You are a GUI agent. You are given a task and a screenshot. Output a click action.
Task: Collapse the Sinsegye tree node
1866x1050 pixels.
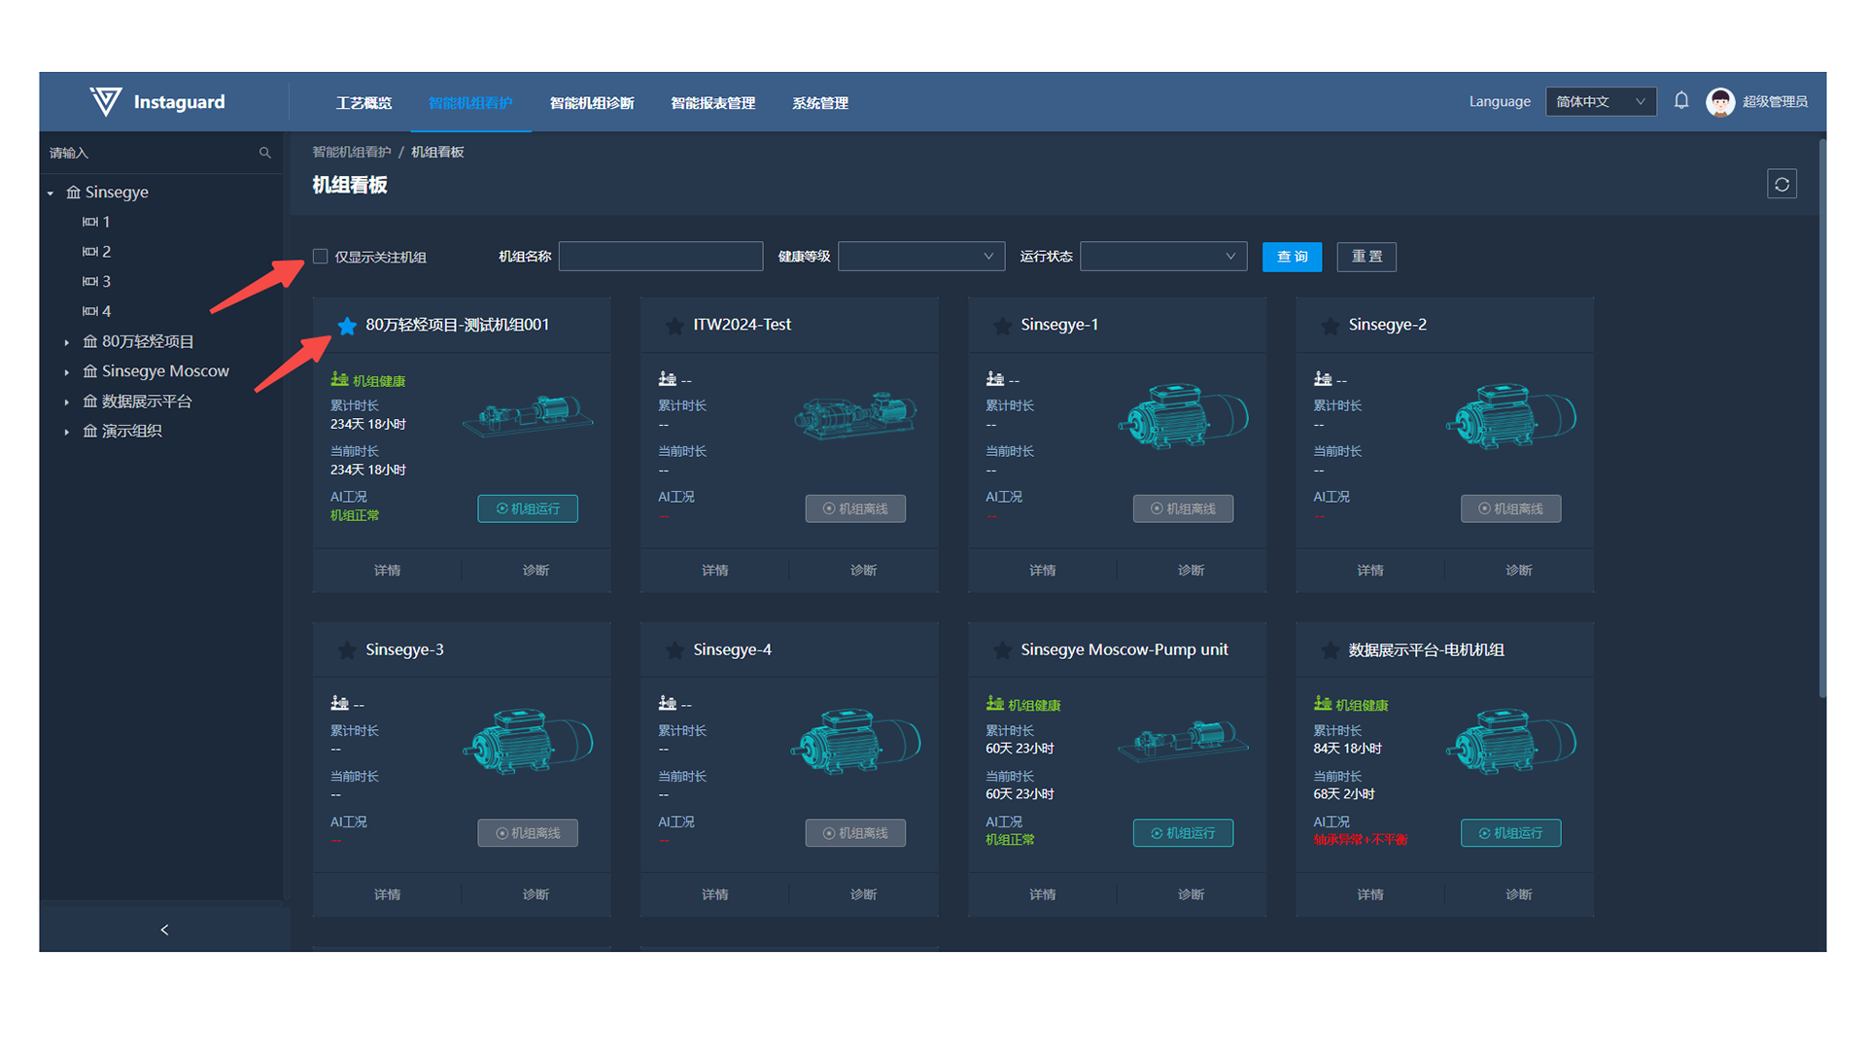click(x=51, y=192)
